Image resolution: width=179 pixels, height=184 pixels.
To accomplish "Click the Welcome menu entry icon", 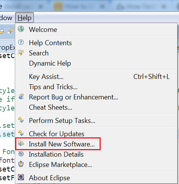I will pos(21,29).
